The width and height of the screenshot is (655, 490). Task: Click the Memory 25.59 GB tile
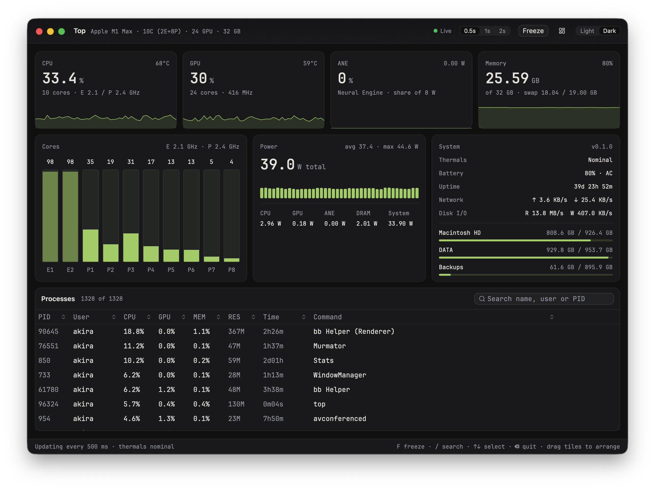coord(549,90)
